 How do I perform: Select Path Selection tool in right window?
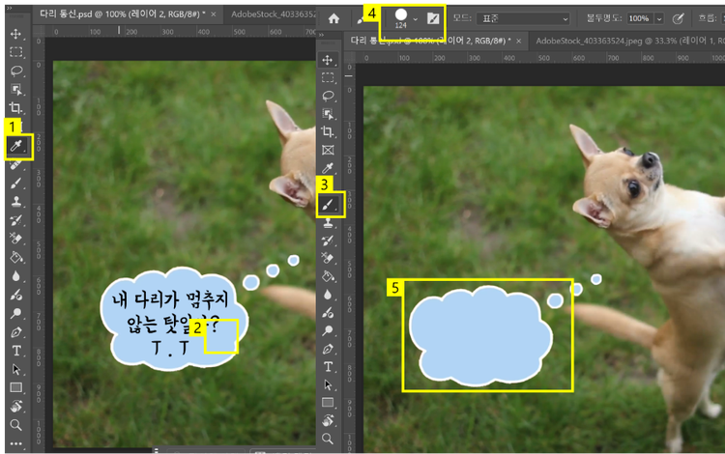[x=328, y=384]
